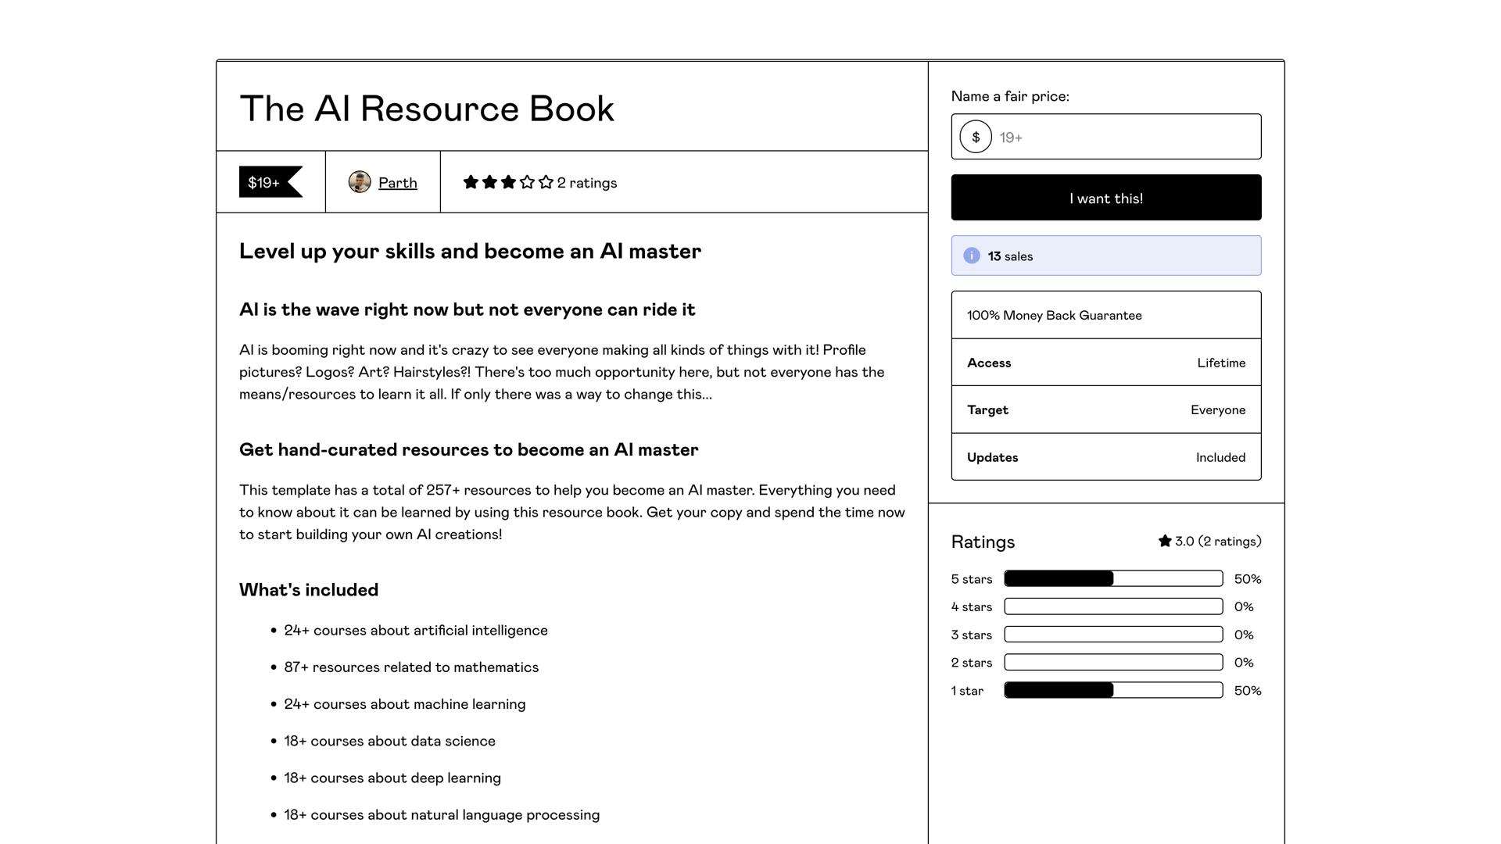The width and height of the screenshot is (1501, 844).
Task: Click the 2 ratings link
Action: [587, 182]
